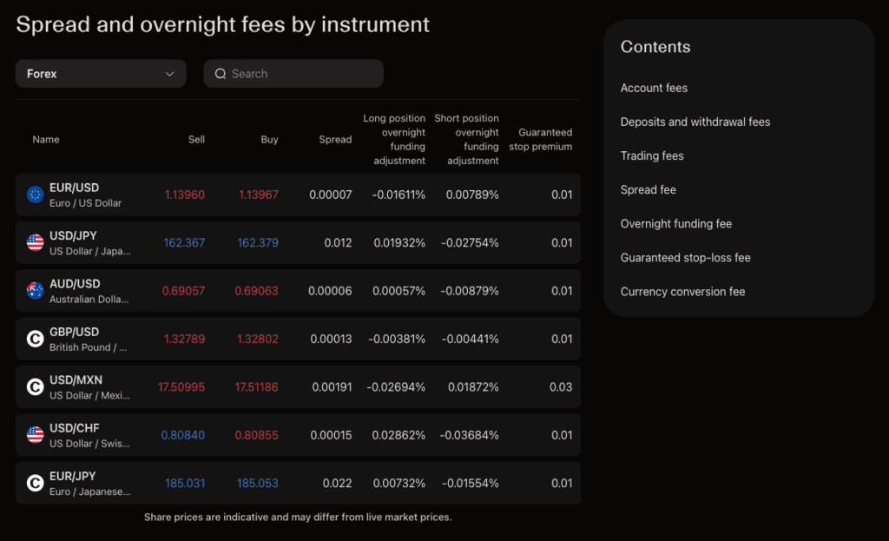
Task: Click the Spread column header
Action: coord(335,140)
